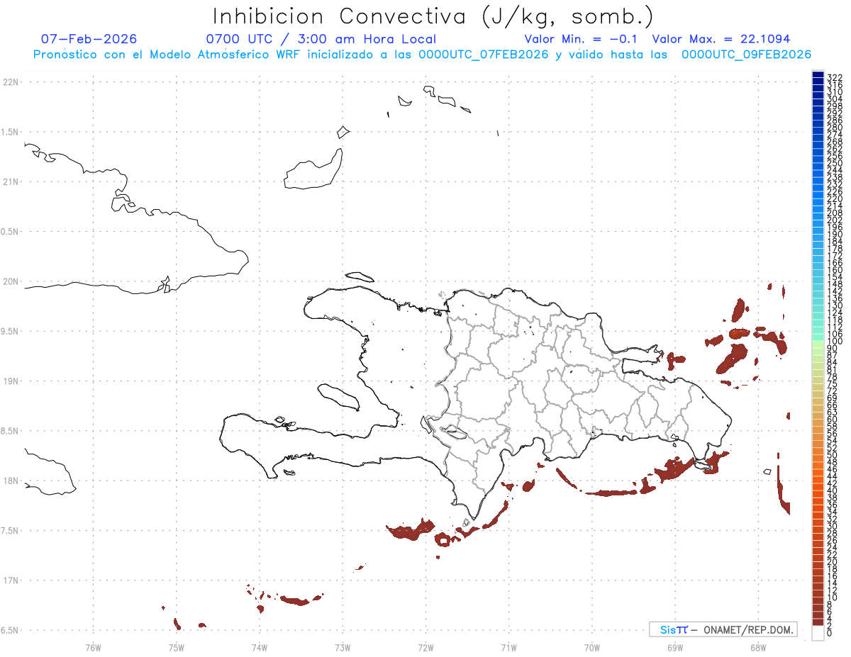This screenshot has width=851, height=657.
Task: Click the '21N' latitude label
Action: click(10, 182)
